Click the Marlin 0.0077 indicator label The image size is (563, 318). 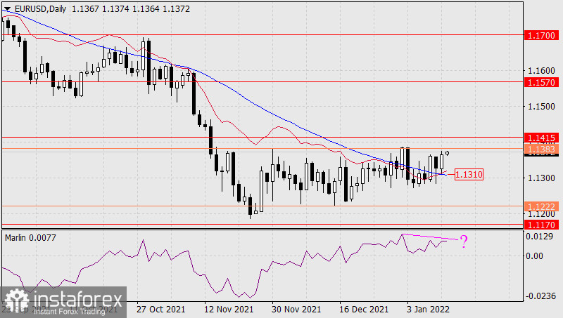point(30,238)
